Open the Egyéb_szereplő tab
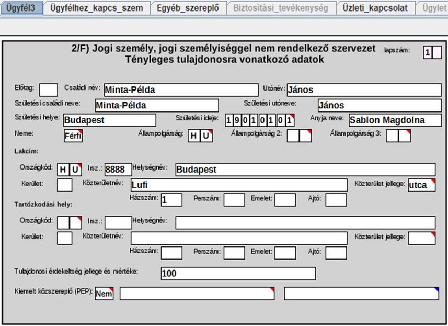The image size is (448, 326). [189, 8]
